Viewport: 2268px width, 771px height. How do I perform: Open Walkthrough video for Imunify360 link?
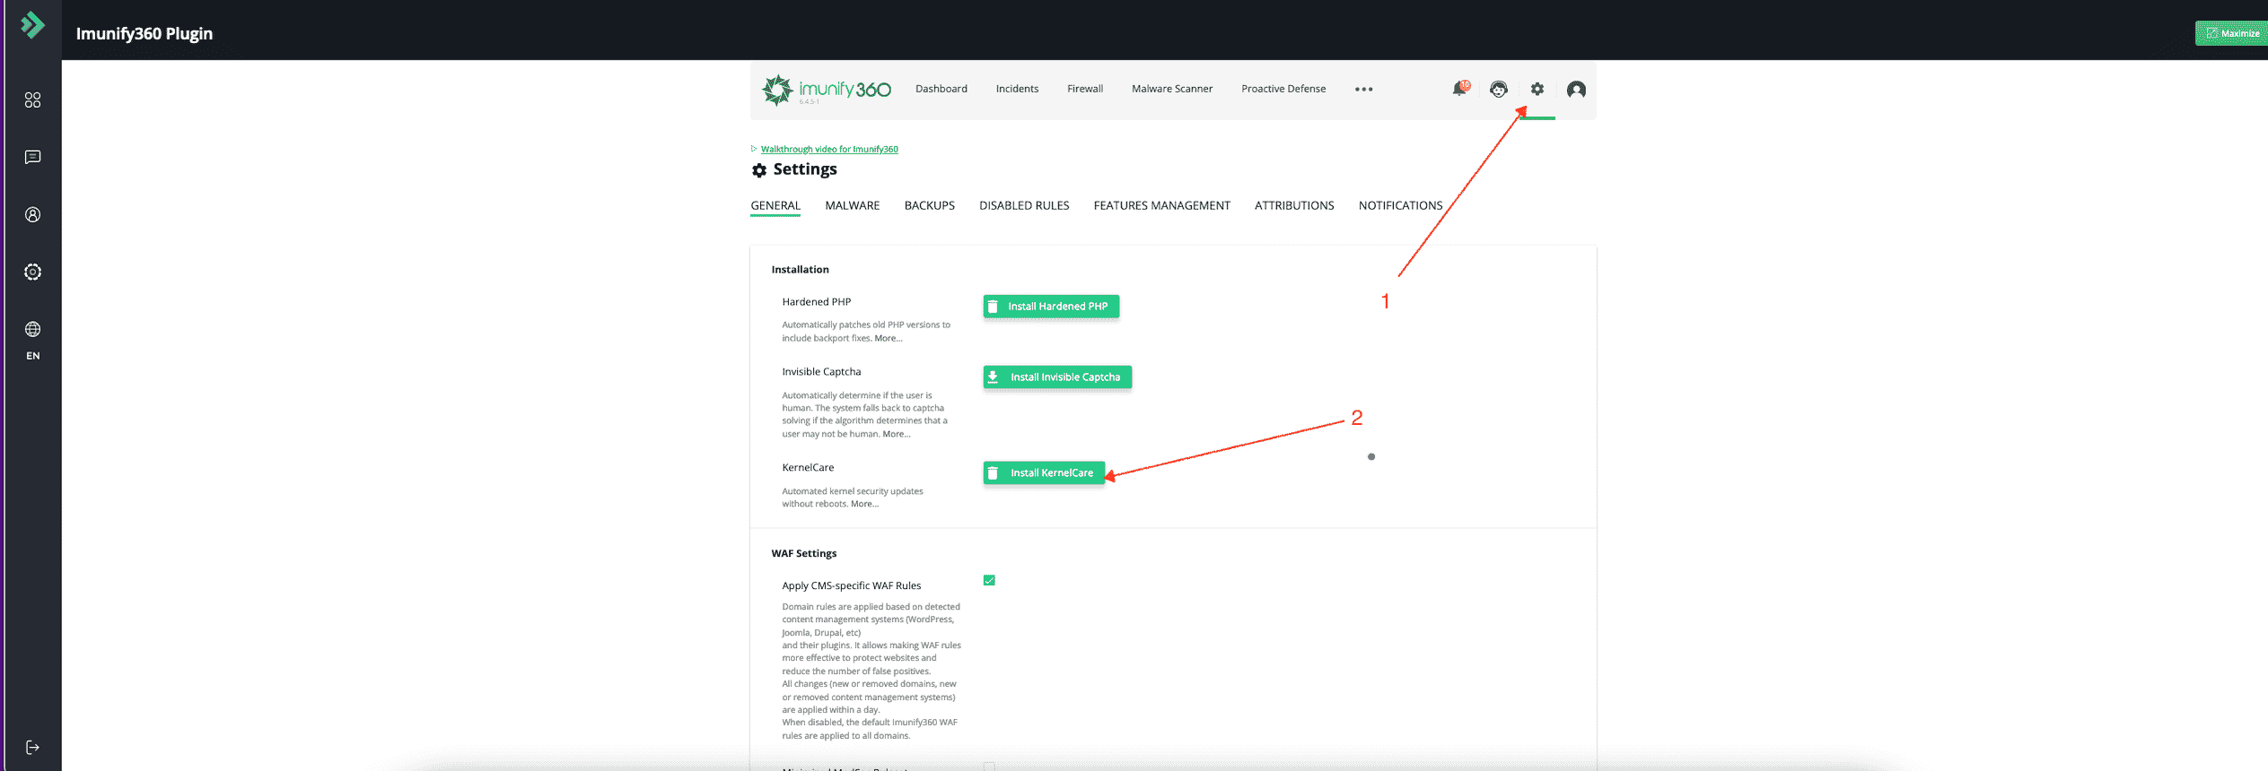tap(828, 149)
